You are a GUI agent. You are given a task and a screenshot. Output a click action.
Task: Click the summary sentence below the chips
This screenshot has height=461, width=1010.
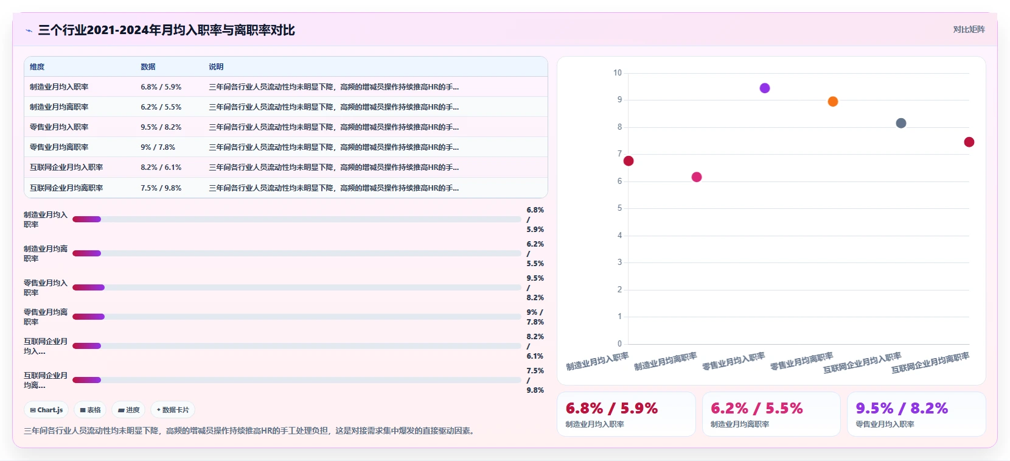pos(251,431)
